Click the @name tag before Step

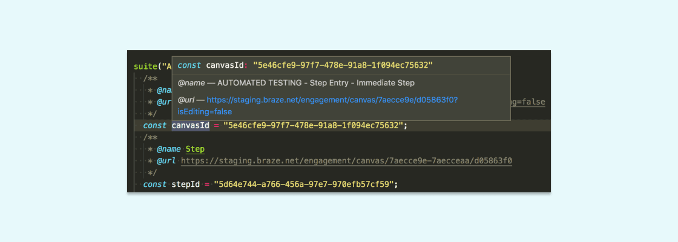[168, 149]
